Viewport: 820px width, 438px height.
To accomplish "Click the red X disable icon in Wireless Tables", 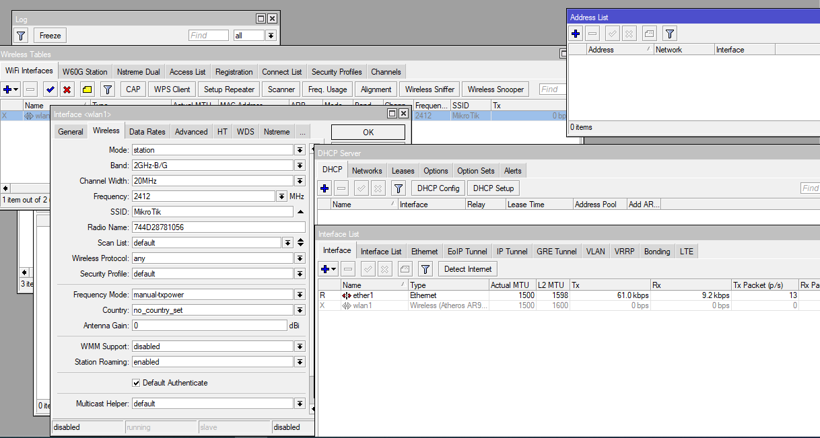I will (67, 89).
